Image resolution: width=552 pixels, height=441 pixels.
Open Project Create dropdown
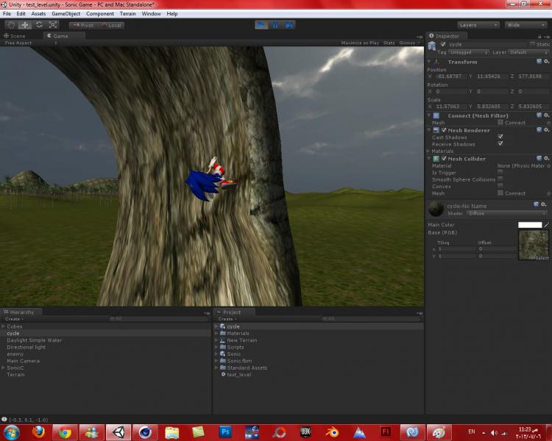pos(227,319)
